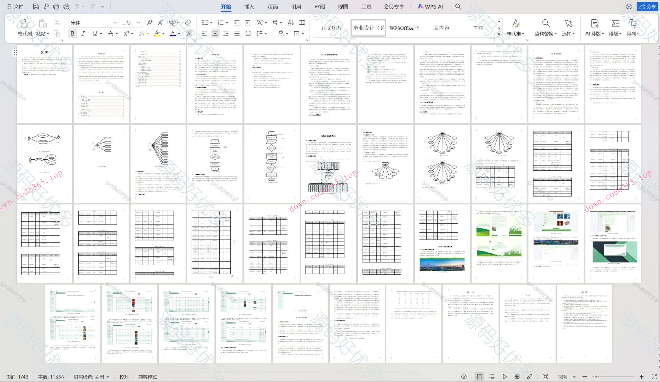Click the clear formatting eraser icon
660x382 pixels.
click(188, 23)
